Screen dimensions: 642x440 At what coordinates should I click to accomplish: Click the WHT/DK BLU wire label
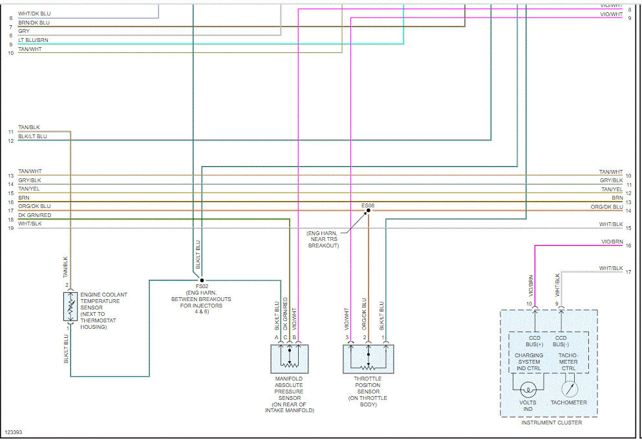pyautogui.click(x=34, y=14)
